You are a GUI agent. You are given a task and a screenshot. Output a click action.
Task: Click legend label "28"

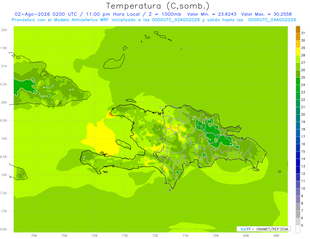point(303,55)
